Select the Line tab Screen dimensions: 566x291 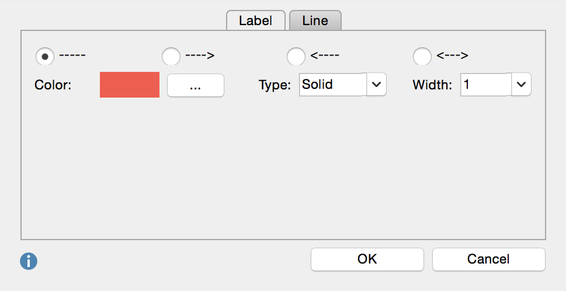[x=315, y=20]
